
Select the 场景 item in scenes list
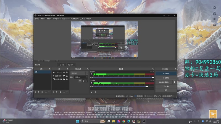42,72
